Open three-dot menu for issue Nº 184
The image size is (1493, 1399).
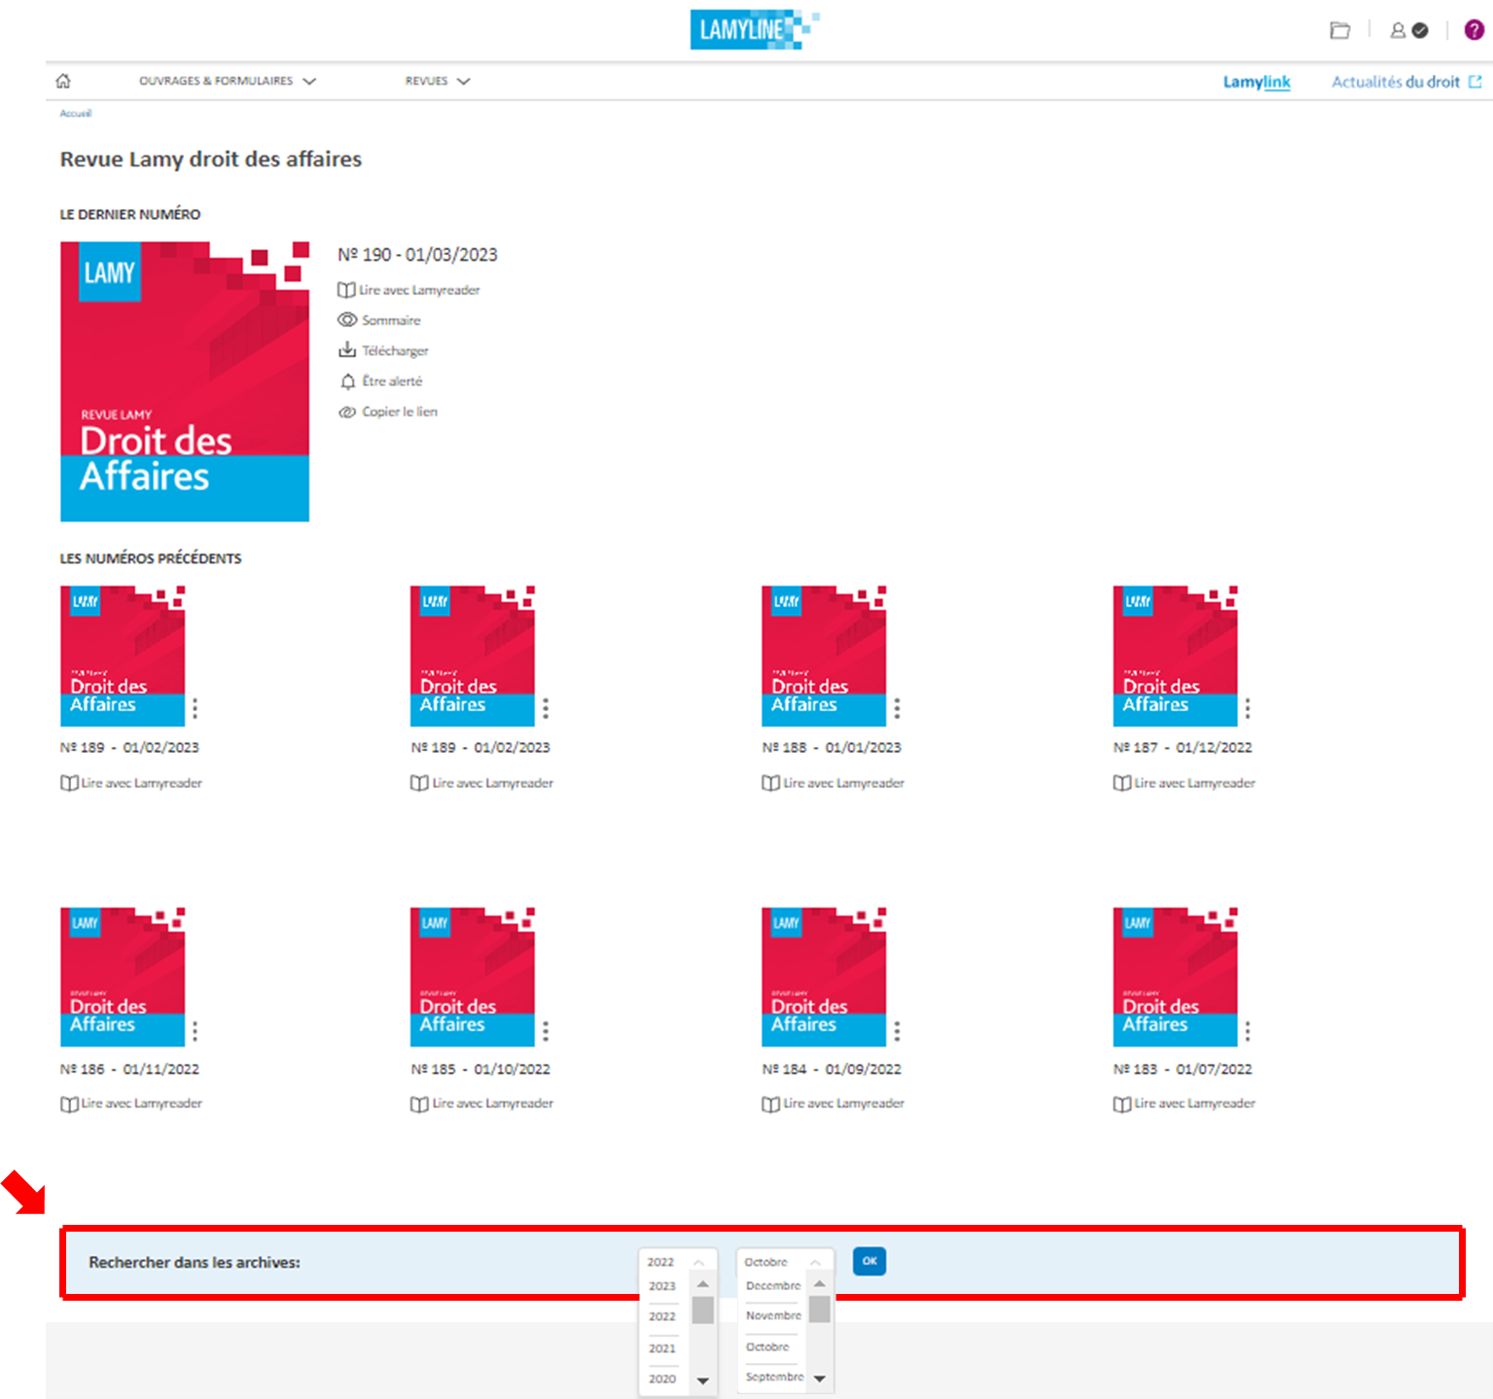(x=897, y=1030)
